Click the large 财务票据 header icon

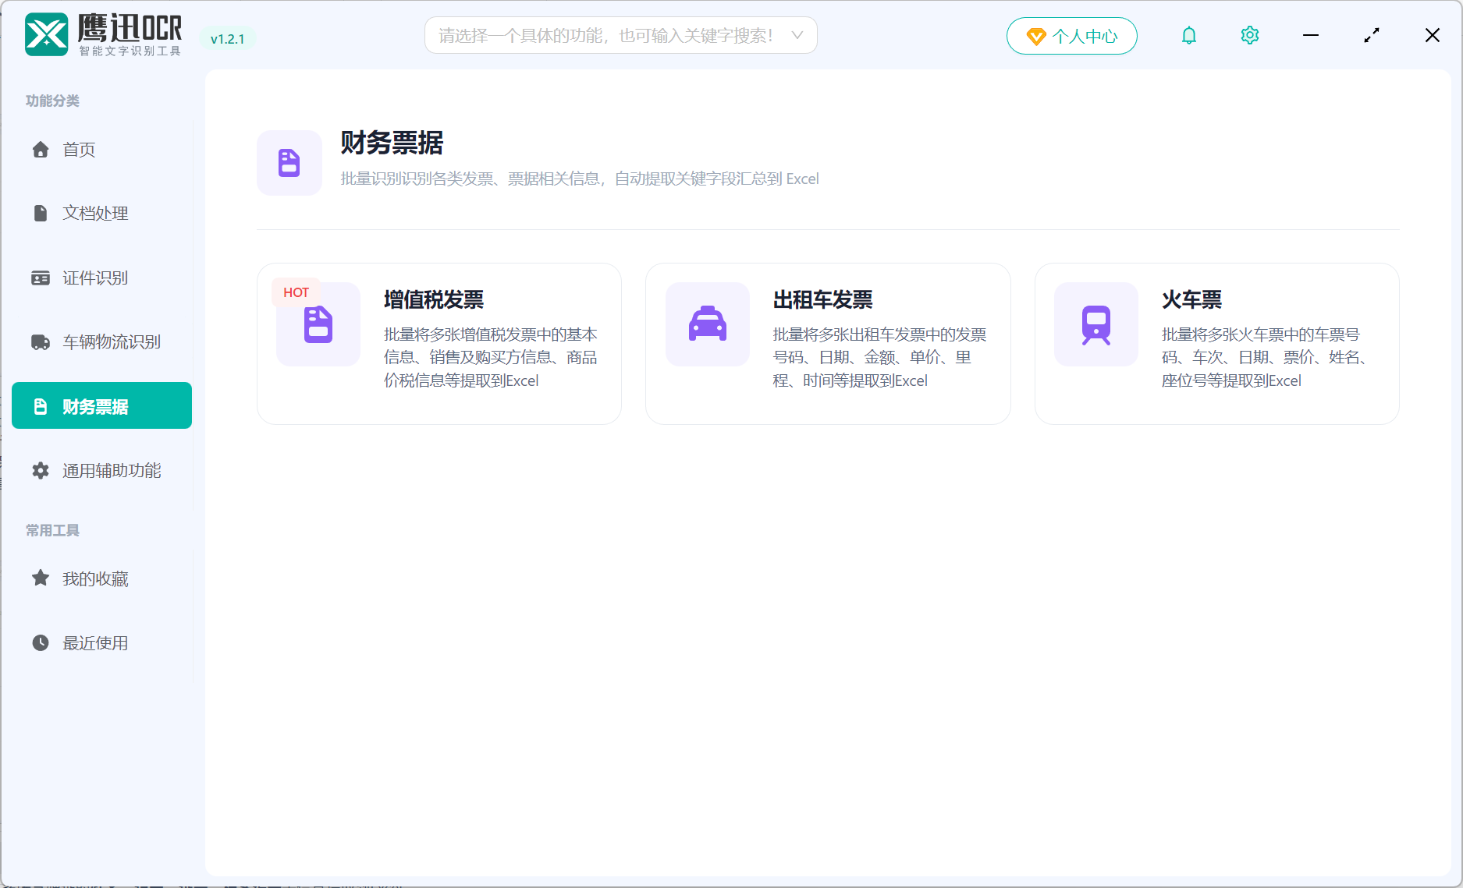pyautogui.click(x=289, y=163)
